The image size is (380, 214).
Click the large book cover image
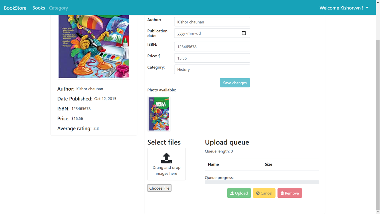click(x=94, y=46)
